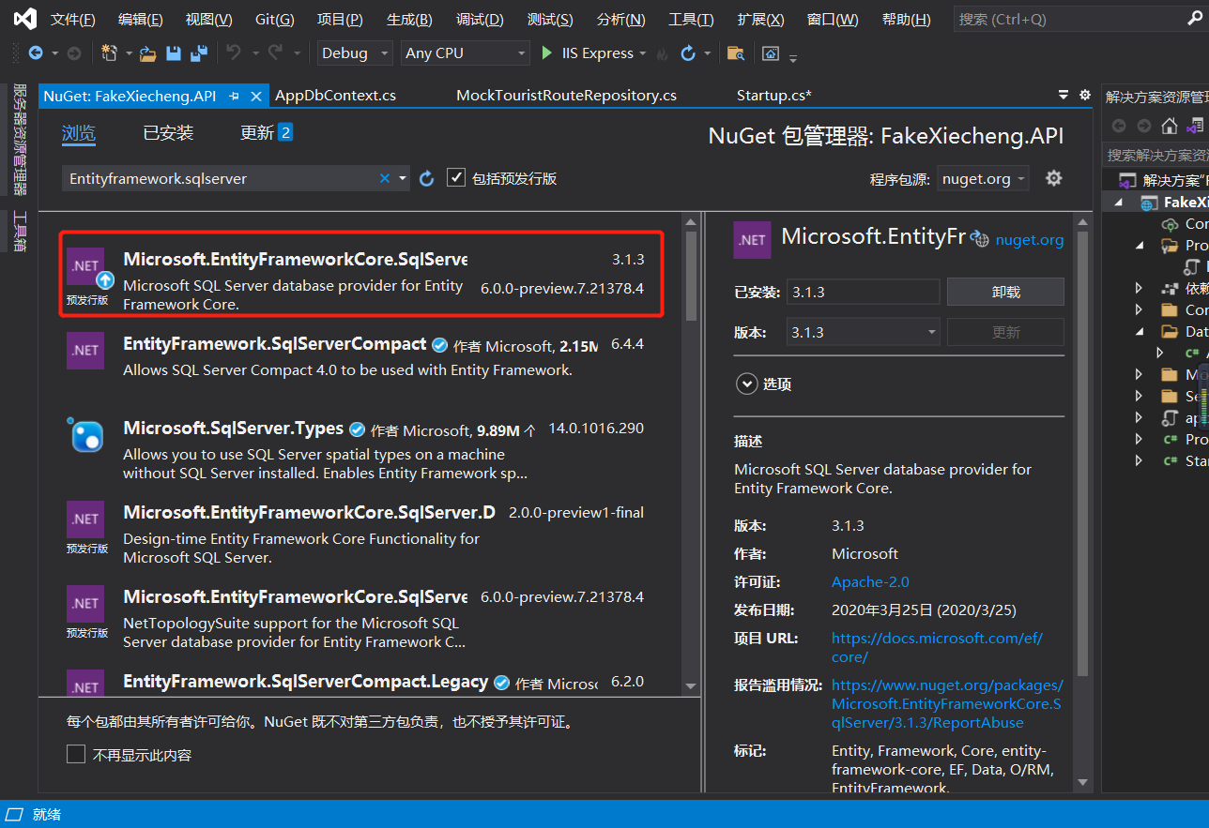Open the Any CPU platform dropdown
The width and height of the screenshot is (1209, 828).
click(x=466, y=53)
